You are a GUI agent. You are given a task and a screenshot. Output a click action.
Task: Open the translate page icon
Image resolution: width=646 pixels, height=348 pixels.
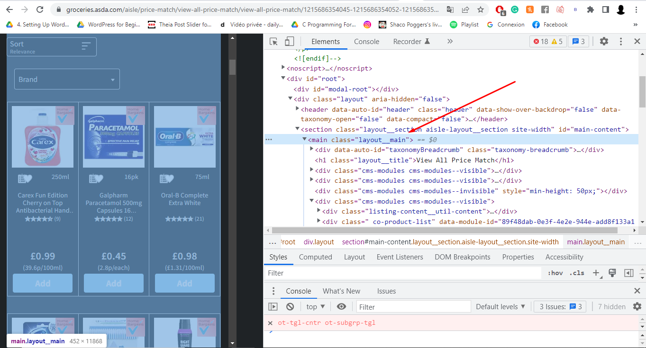click(450, 9)
